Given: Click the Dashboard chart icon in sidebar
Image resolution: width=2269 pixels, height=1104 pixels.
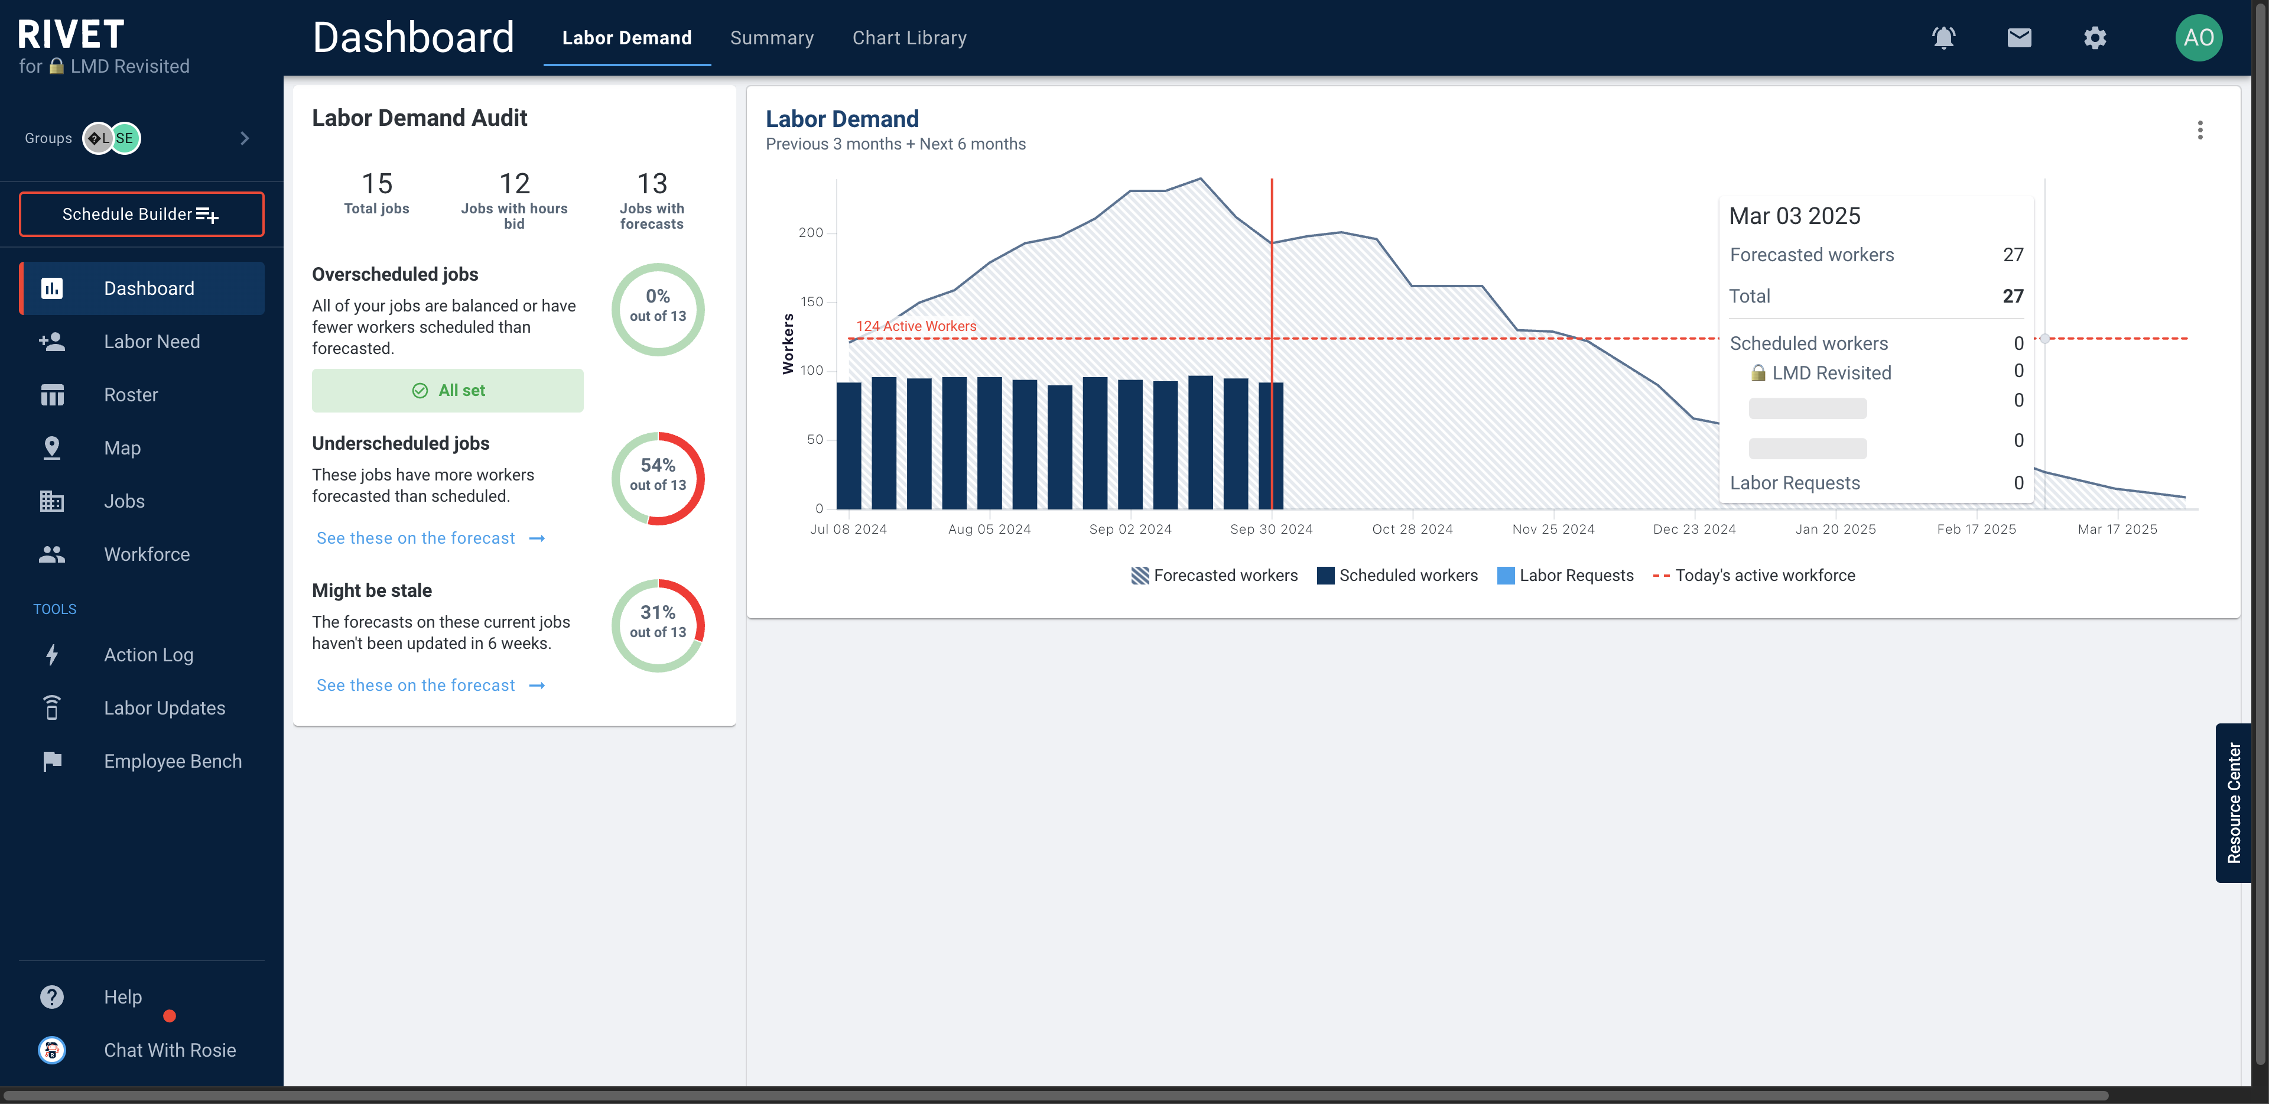Looking at the screenshot, I should [52, 288].
